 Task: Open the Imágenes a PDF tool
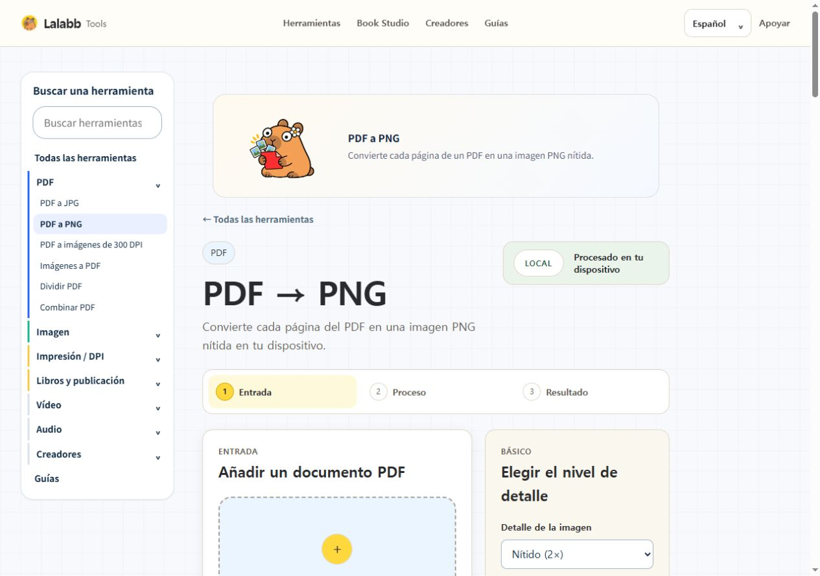[70, 266]
